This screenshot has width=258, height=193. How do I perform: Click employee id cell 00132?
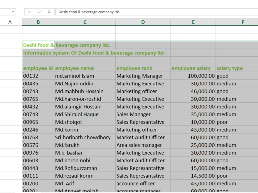pos(38,76)
